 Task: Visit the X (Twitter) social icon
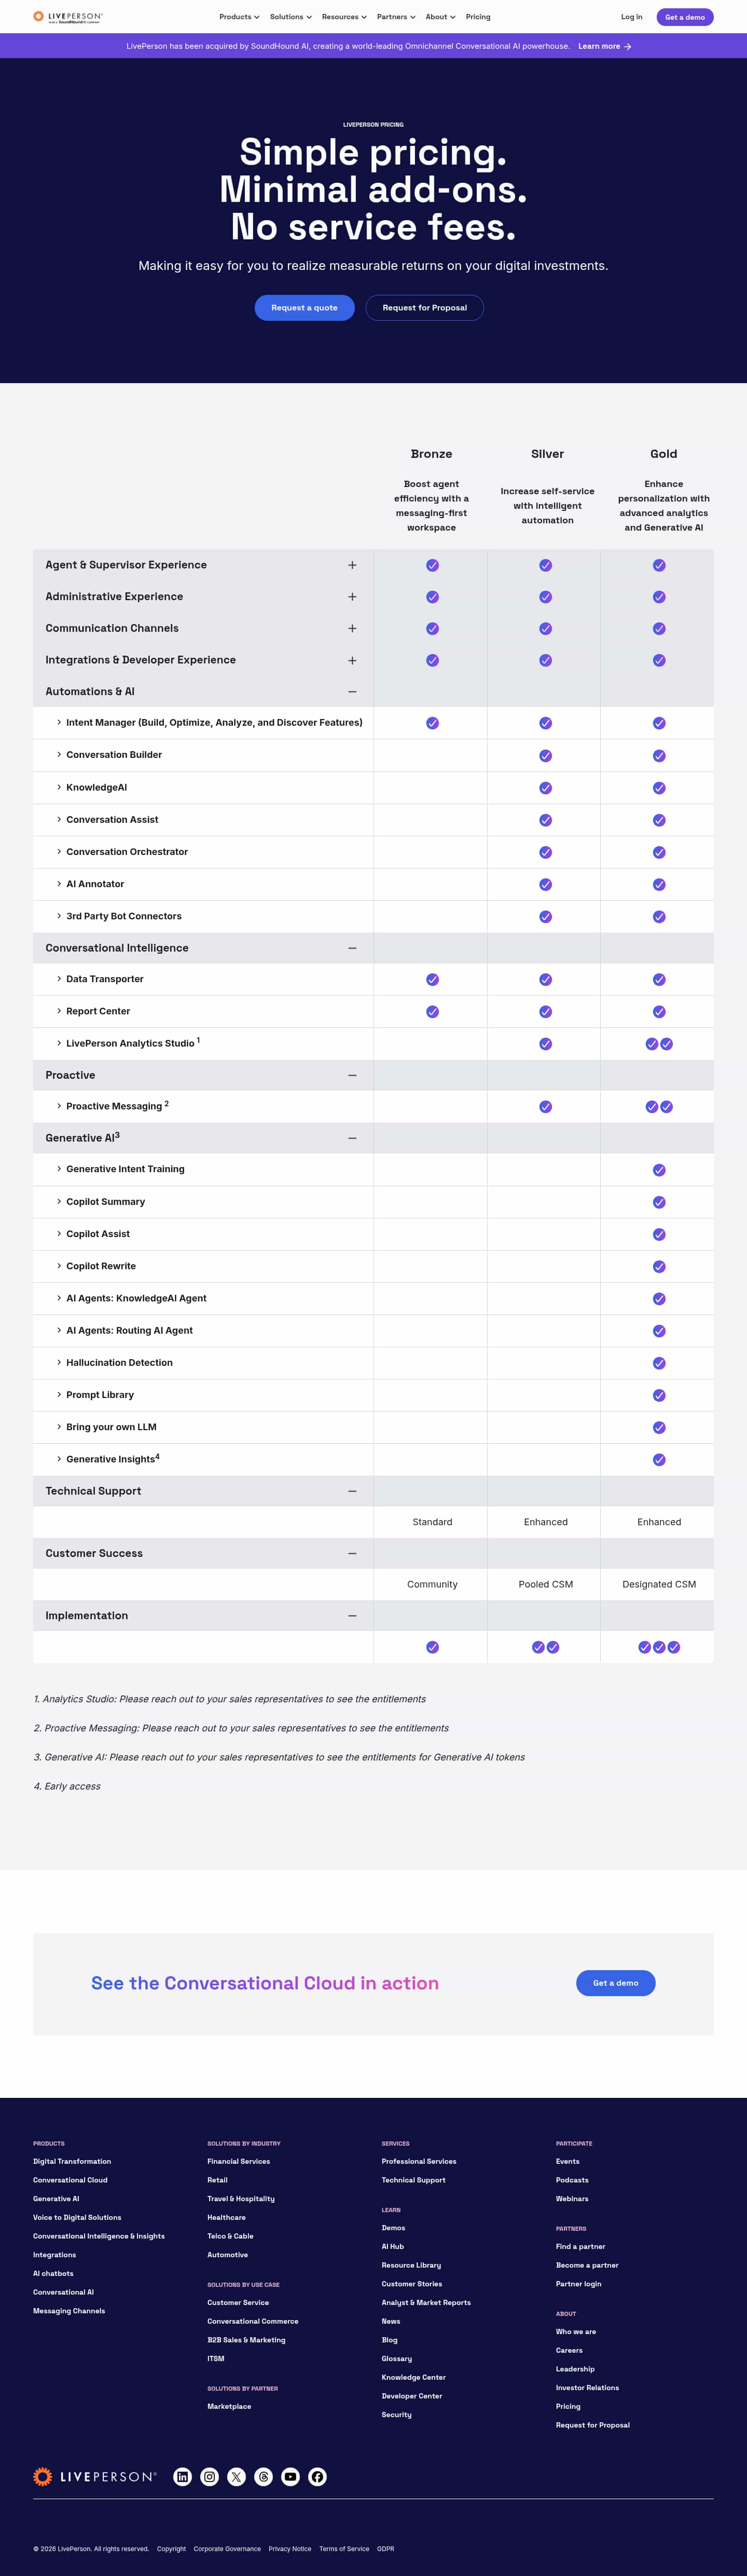[237, 2476]
